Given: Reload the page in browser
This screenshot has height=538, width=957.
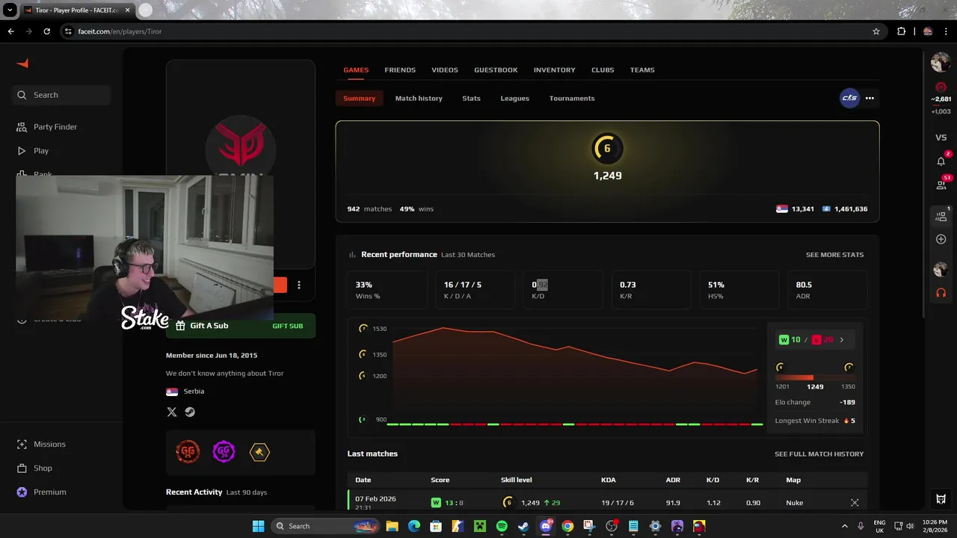Looking at the screenshot, I should [x=46, y=31].
